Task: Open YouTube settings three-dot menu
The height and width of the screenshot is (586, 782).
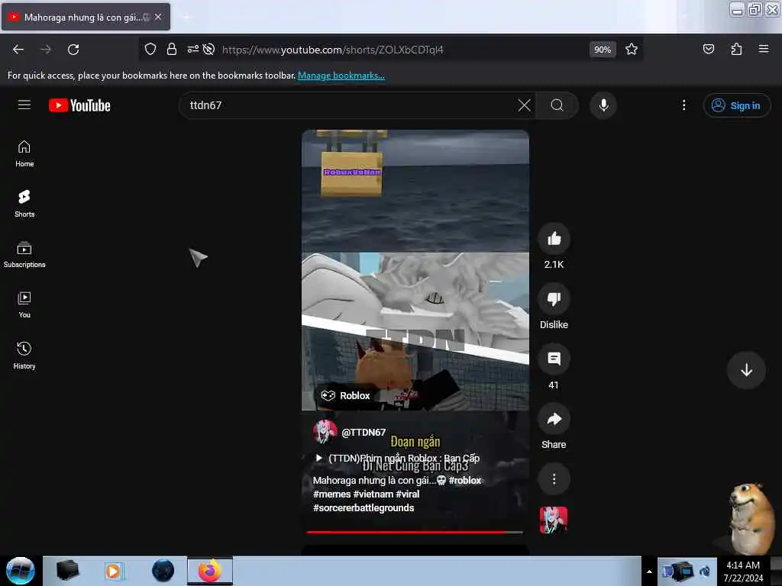Action: 683,105
